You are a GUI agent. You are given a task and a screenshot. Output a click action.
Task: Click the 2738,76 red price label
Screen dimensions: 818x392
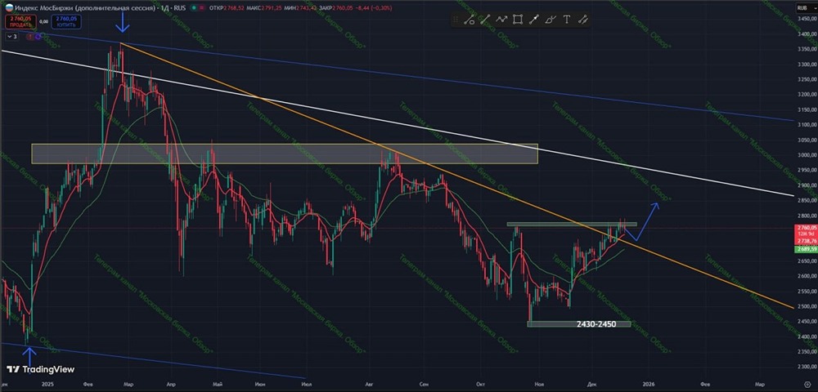tap(806, 241)
